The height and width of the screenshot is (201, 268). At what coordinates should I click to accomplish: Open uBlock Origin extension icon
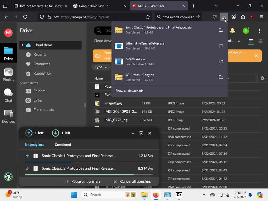click(x=252, y=17)
